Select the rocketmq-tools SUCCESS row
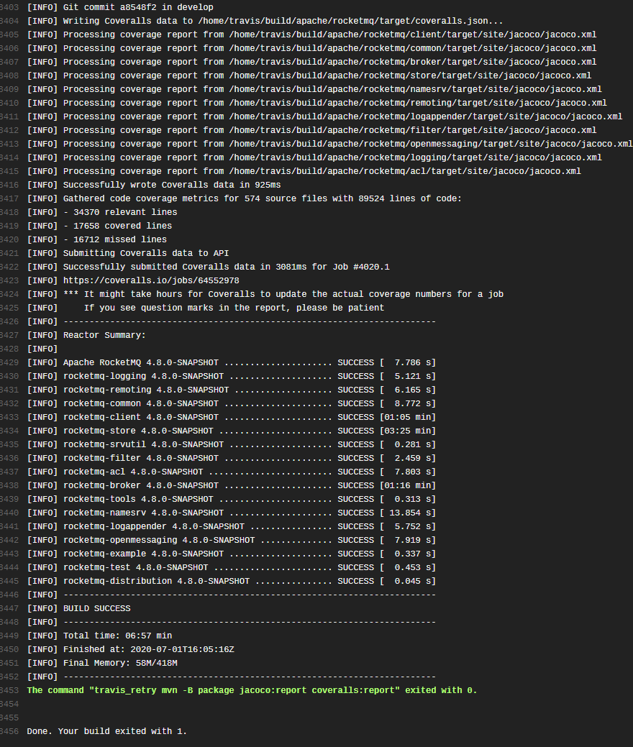 pyautogui.click(x=231, y=499)
